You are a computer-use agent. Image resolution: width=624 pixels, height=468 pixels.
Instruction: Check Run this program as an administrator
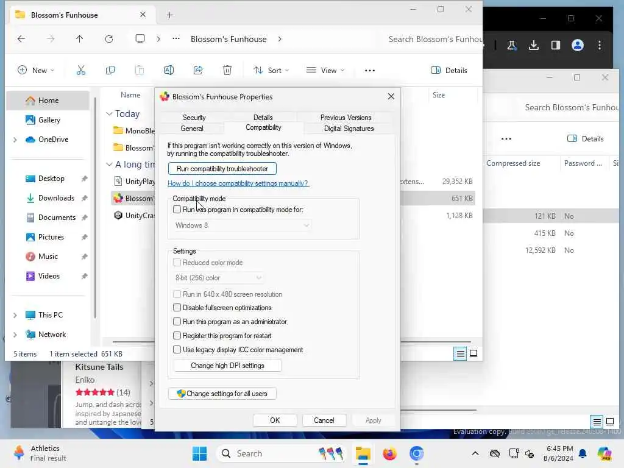point(177,322)
